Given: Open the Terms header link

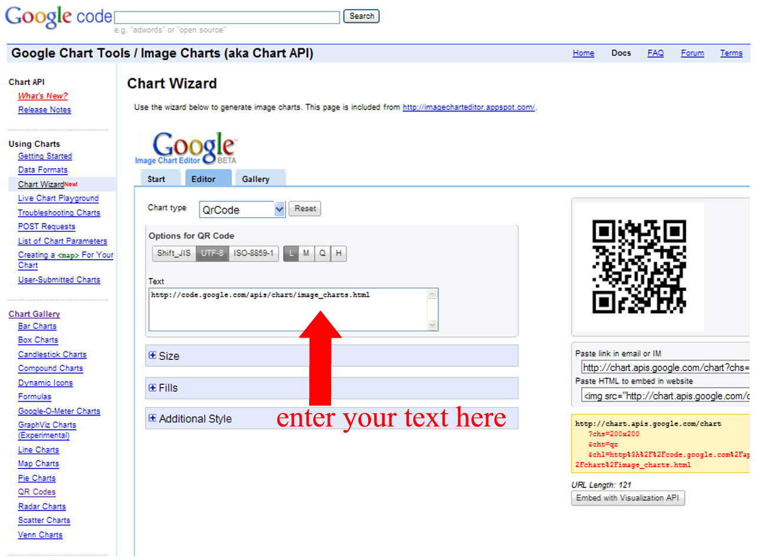Looking at the screenshot, I should click(731, 53).
